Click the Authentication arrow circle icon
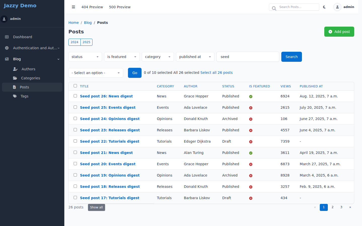Viewport: 362px width, 226px height. 7,48
